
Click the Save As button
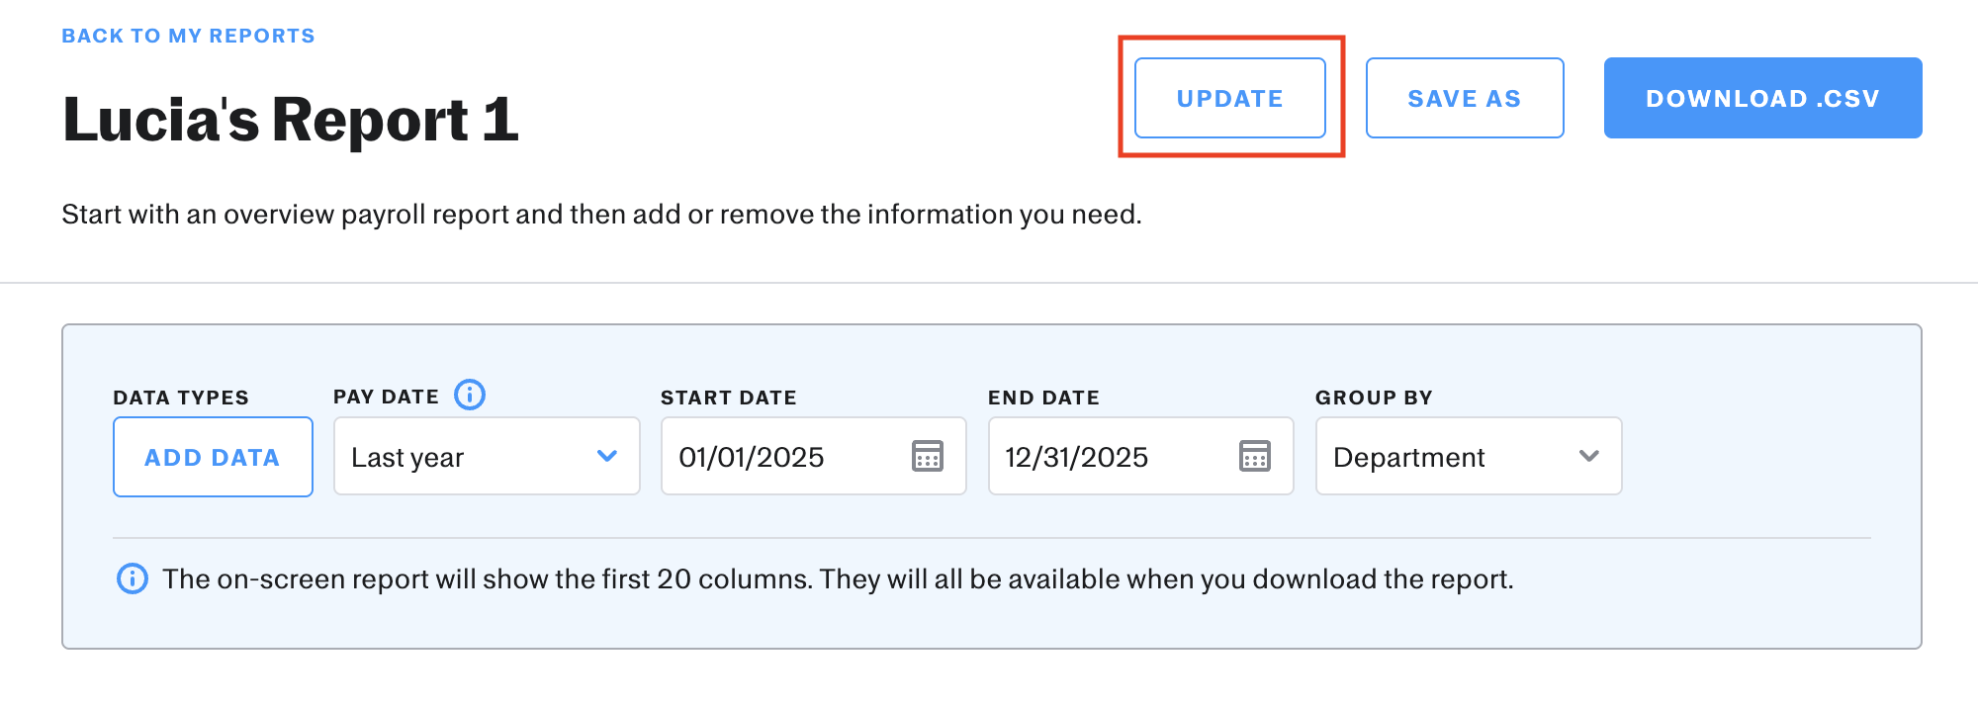tap(1464, 98)
